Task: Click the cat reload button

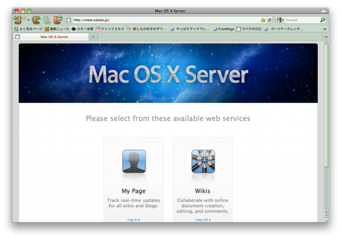Action: 36,20
